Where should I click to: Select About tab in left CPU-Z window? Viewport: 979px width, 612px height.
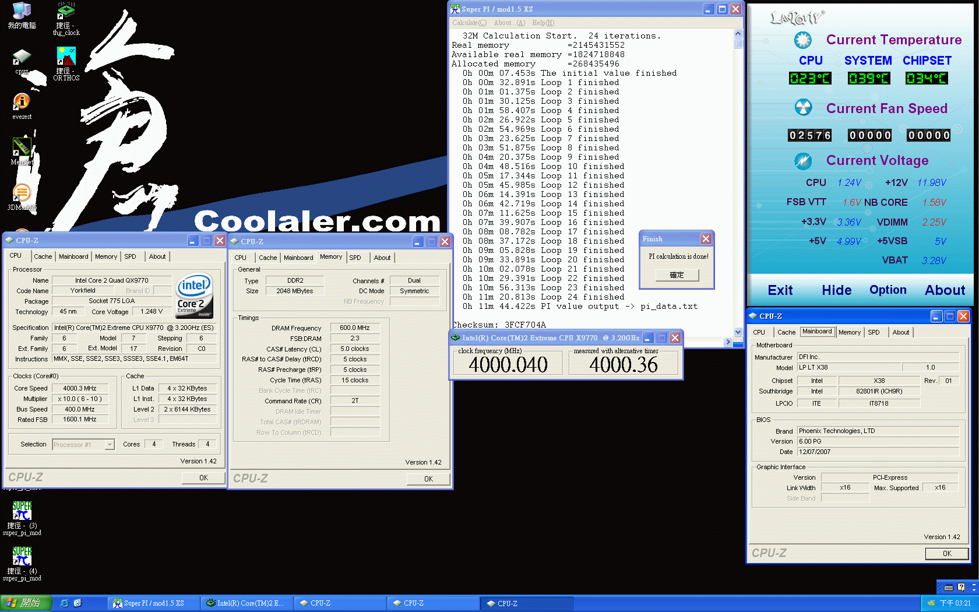click(157, 256)
